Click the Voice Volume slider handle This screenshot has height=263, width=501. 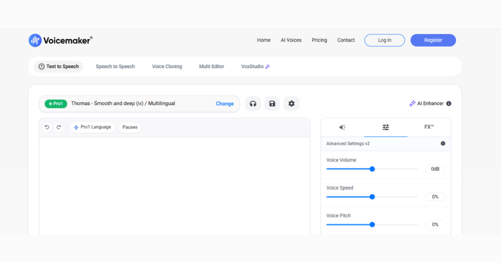(372, 169)
